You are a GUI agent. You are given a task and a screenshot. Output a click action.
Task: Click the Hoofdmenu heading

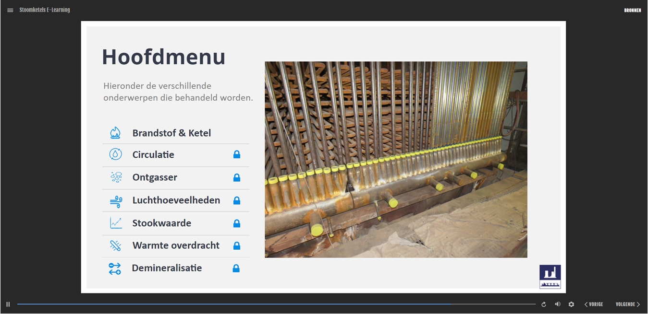[164, 57]
